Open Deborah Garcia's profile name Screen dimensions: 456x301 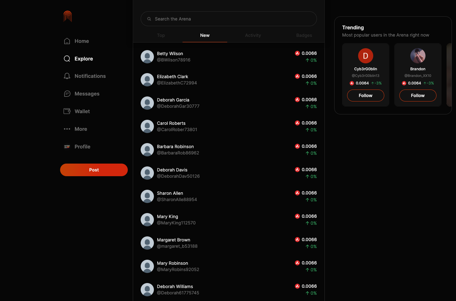[x=173, y=100]
